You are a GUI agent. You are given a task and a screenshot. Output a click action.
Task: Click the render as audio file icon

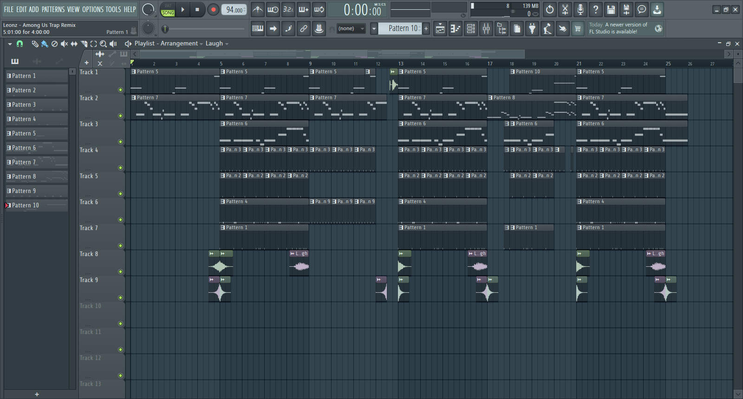coord(626,9)
